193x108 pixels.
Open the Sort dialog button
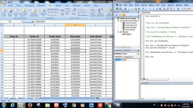tap(67, 12)
